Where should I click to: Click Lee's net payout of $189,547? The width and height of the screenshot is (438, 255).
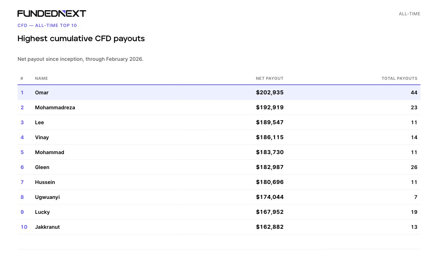[269, 122]
